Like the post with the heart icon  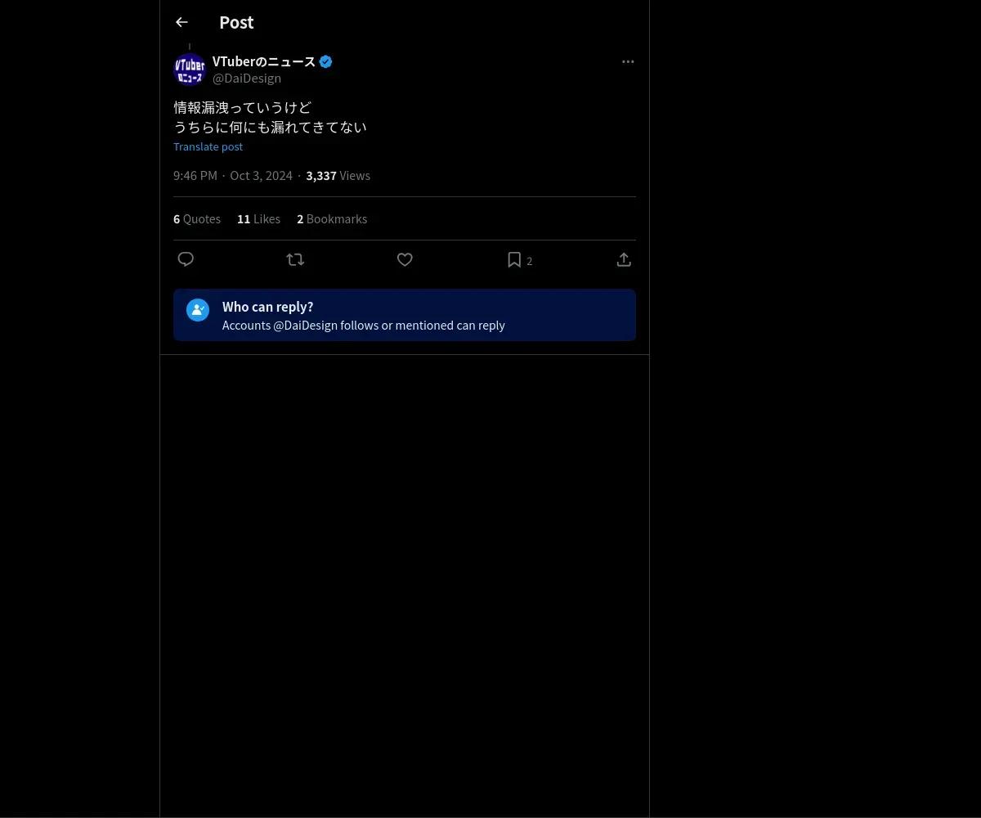tap(405, 259)
